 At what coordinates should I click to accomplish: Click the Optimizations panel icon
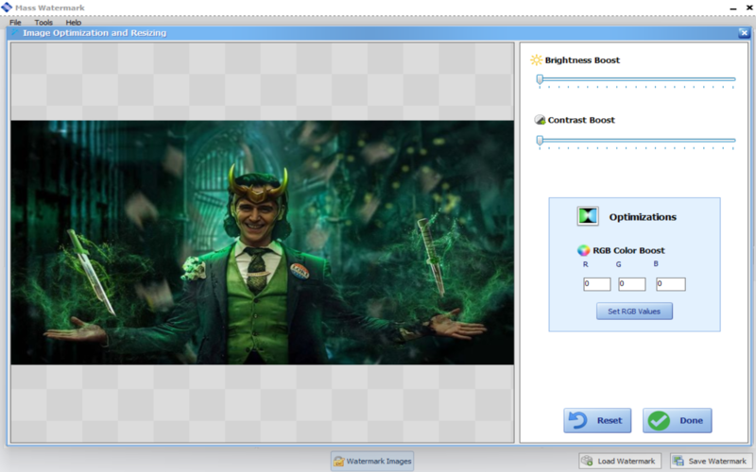(588, 216)
